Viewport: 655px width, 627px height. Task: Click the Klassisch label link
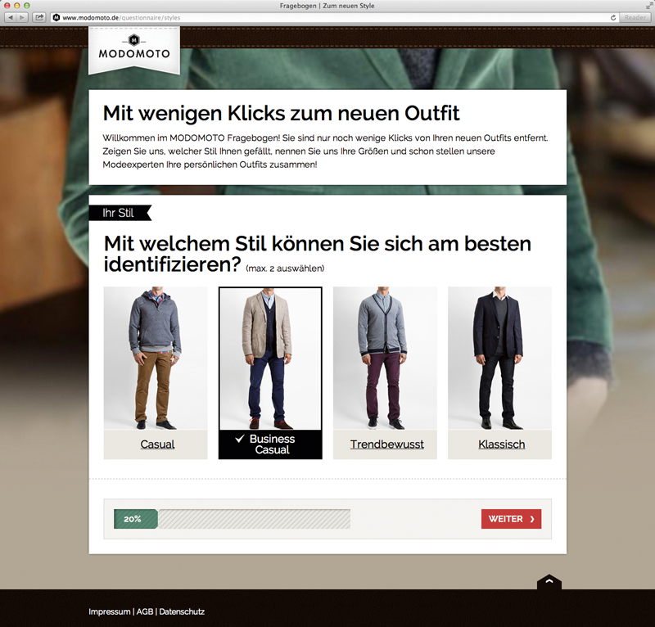coord(501,444)
